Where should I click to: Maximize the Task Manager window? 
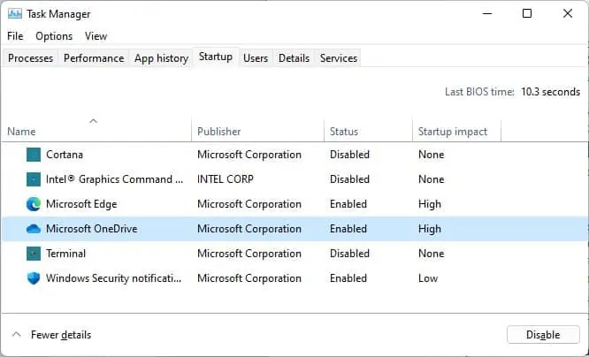click(x=527, y=14)
